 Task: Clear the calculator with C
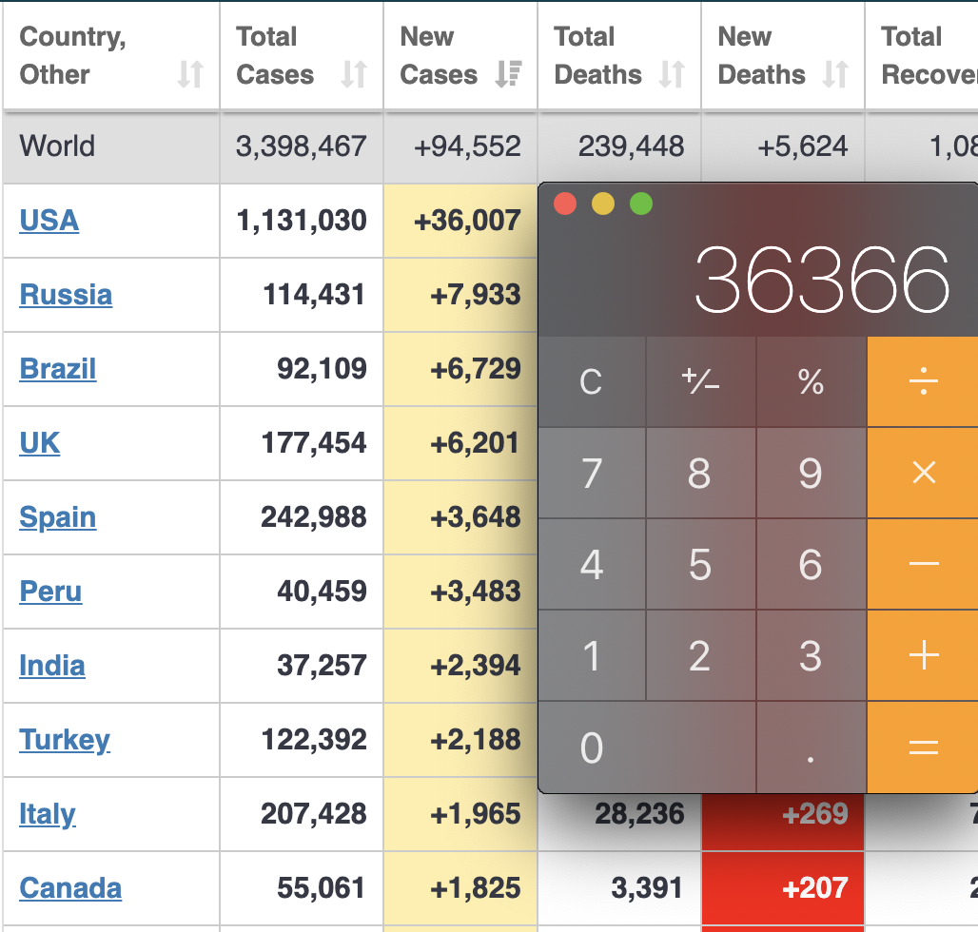click(591, 381)
